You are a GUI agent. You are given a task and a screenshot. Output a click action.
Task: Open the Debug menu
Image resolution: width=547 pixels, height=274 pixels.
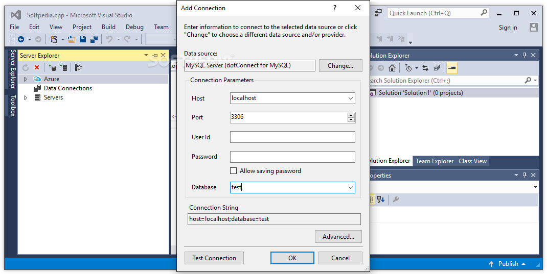pos(134,27)
